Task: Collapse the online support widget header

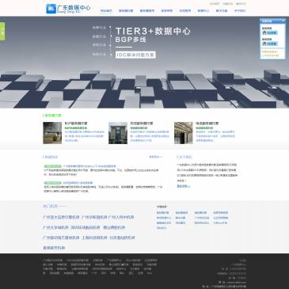Action: pyautogui.click(x=272, y=21)
